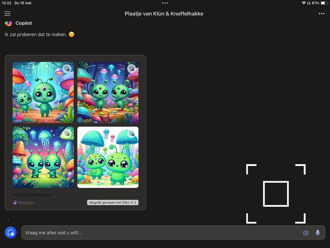The image size is (330, 248).
Task: Open camera to attach an image
Action: 306,233
